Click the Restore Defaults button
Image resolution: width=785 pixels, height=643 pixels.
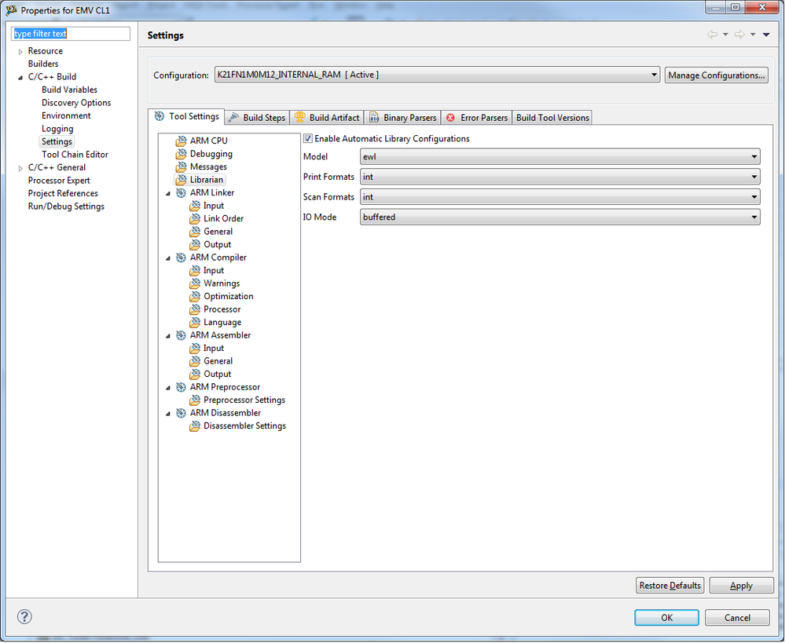669,586
